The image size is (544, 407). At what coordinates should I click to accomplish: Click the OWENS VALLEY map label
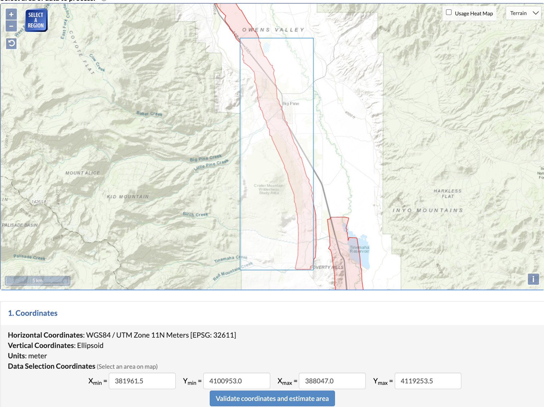click(273, 30)
